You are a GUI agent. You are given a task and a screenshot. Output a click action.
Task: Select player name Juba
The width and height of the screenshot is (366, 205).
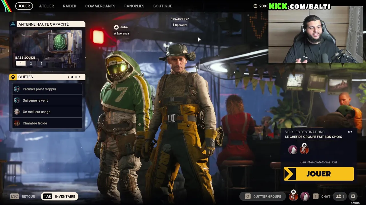[x=124, y=27]
